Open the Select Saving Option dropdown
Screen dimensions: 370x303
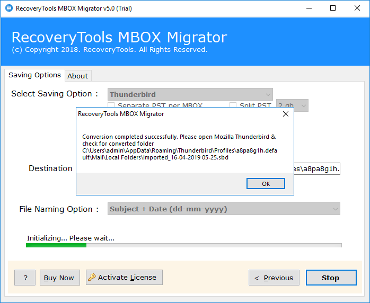coord(190,94)
